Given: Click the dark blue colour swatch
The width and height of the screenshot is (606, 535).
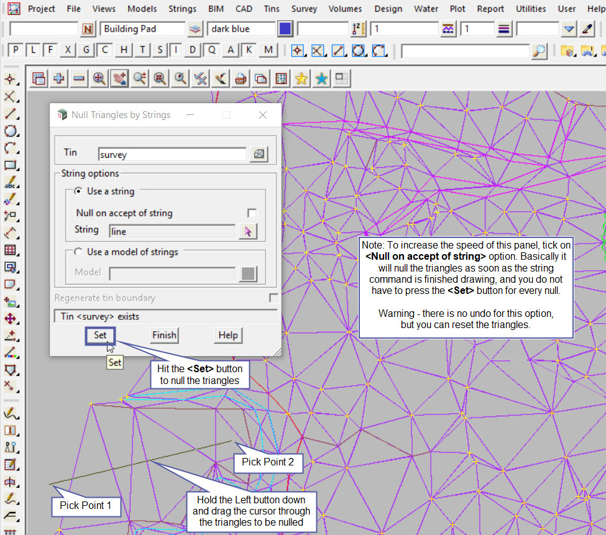Looking at the screenshot, I should point(285,29).
